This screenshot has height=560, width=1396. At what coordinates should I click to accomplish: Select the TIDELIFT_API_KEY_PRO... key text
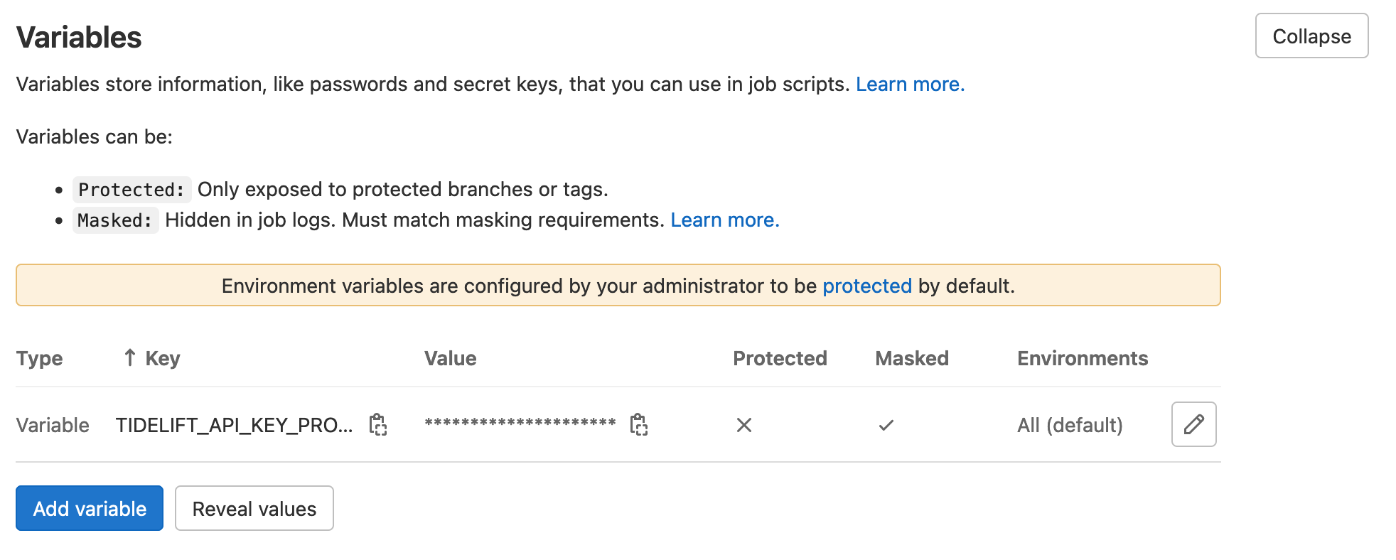(x=235, y=425)
